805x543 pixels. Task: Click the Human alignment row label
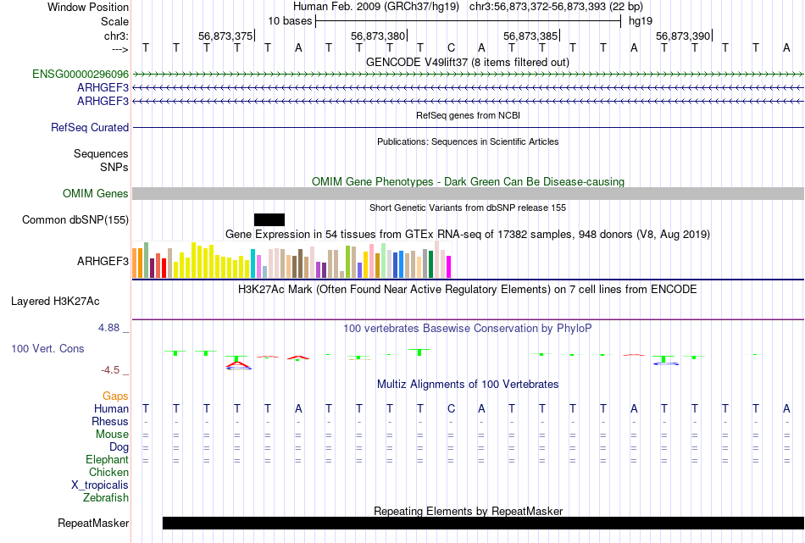[x=111, y=409]
